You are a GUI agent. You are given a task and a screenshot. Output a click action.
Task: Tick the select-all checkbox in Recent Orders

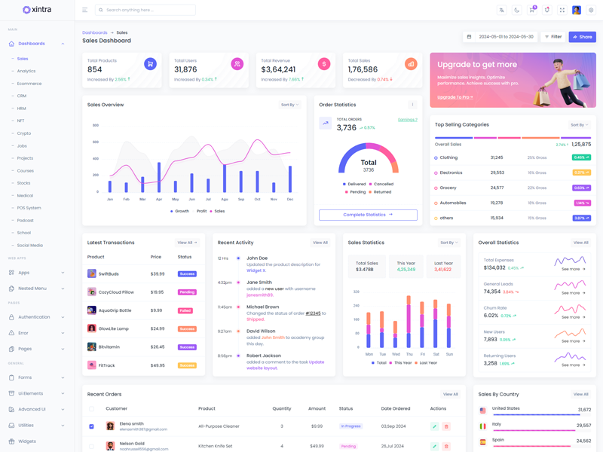point(92,409)
